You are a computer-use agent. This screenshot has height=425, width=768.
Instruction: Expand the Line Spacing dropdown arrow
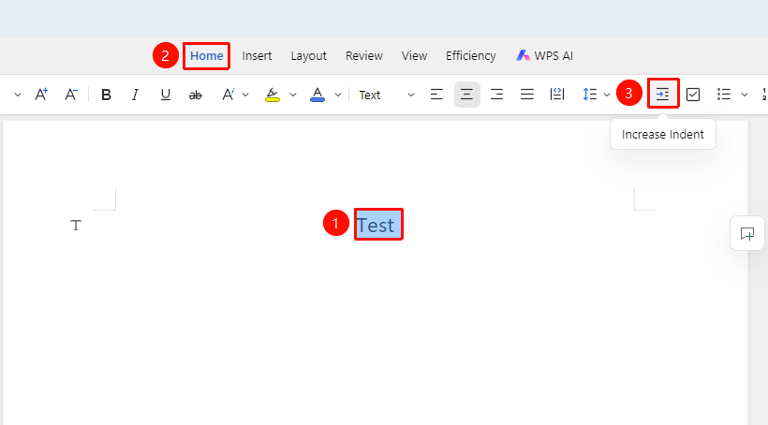(607, 95)
